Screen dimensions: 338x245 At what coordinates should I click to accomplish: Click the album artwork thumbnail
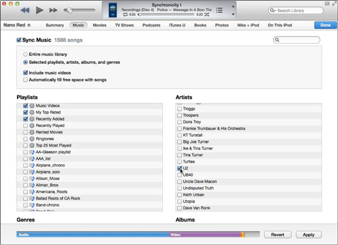coord(112,10)
